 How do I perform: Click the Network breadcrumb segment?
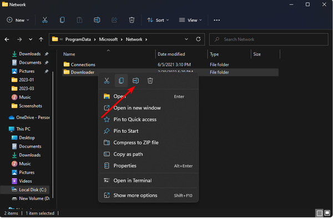pos(134,39)
